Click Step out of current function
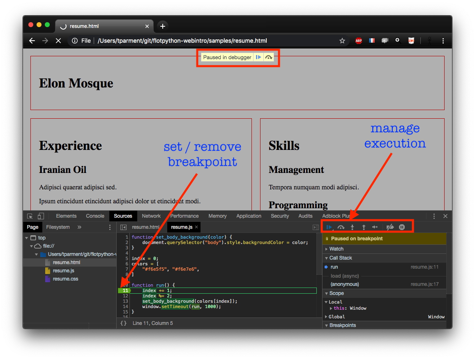Screen dimensions: 475x359 pyautogui.click(x=364, y=227)
